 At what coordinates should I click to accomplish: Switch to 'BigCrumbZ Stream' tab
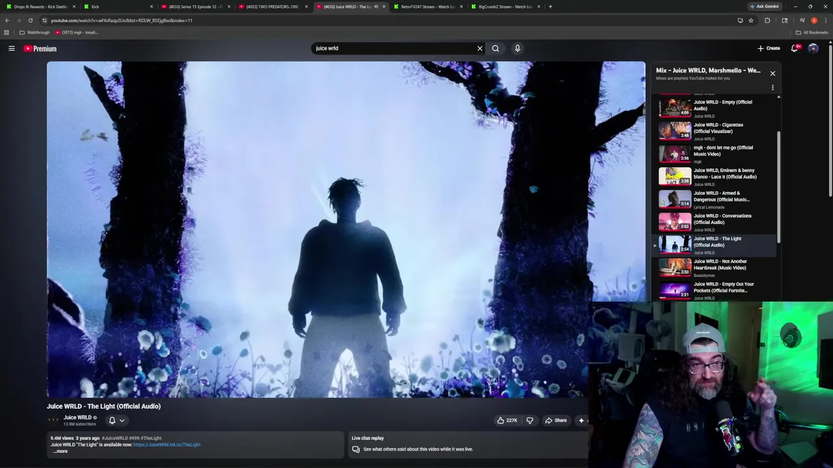(505, 6)
